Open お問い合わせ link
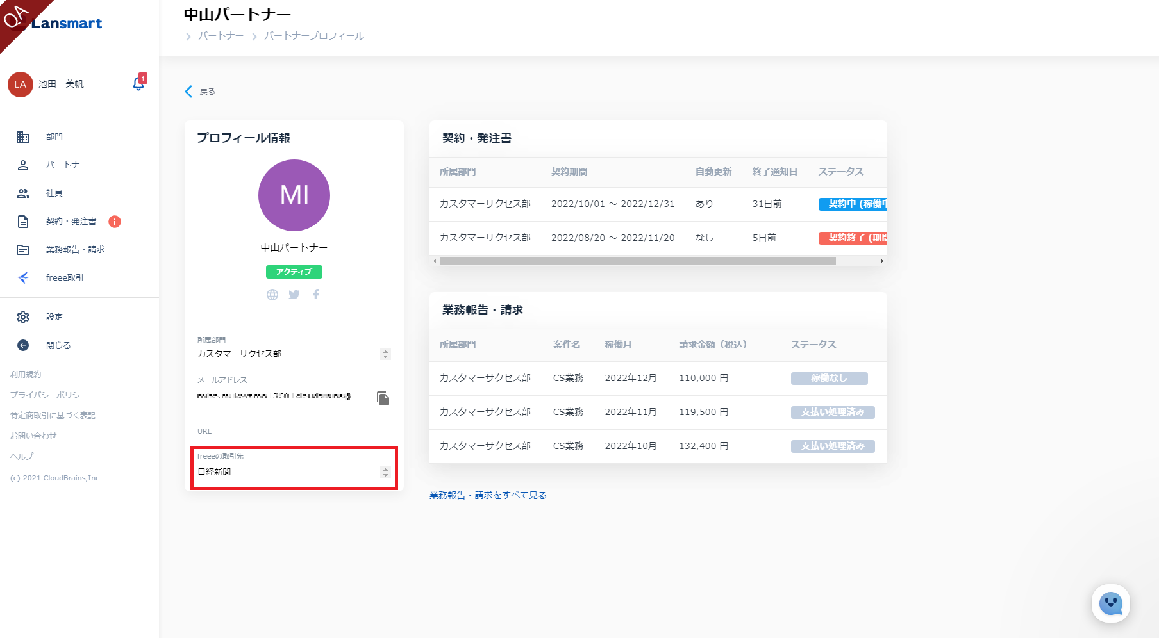The width and height of the screenshot is (1159, 638). point(33,436)
